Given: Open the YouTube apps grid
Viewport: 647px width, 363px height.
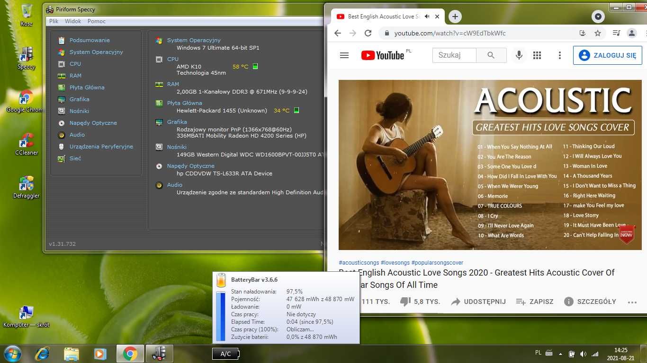Looking at the screenshot, I should [x=537, y=55].
